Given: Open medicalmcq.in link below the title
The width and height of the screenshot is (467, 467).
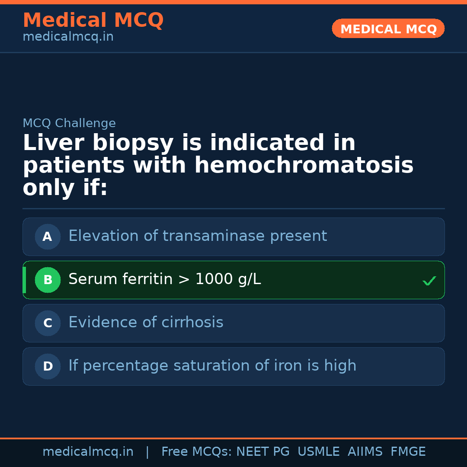Looking at the screenshot, I should pos(68,37).
